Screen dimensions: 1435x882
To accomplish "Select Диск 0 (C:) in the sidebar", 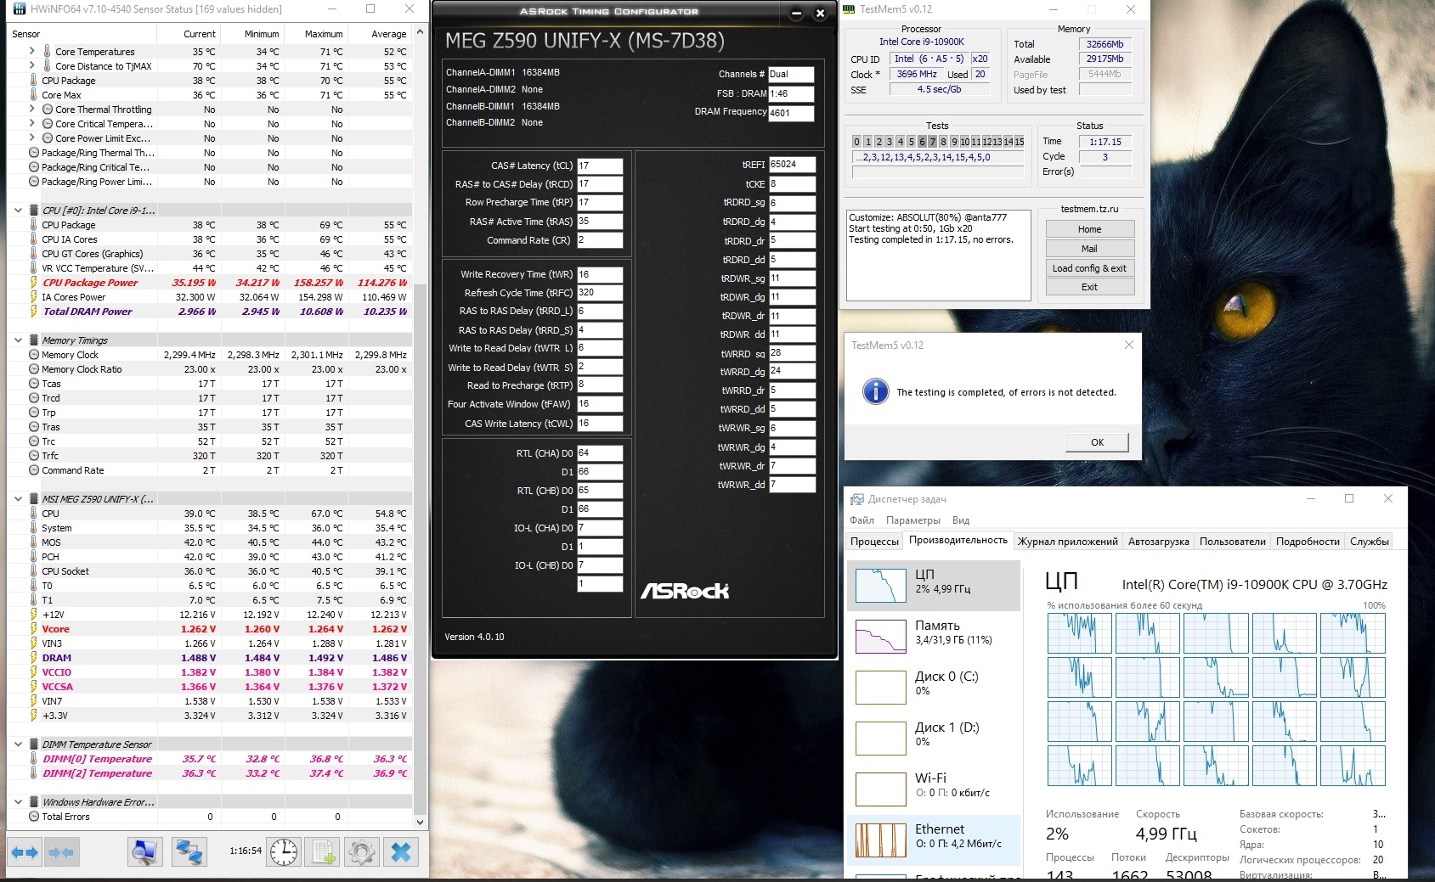I will (934, 688).
